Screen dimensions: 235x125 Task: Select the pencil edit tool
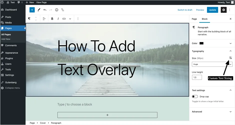(39, 10)
